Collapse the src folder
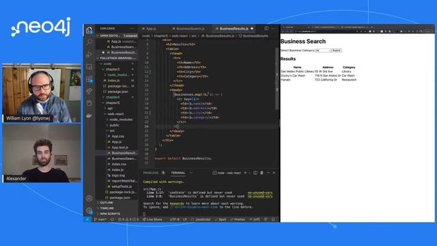The width and height of the screenshot is (437, 246). click(117, 131)
